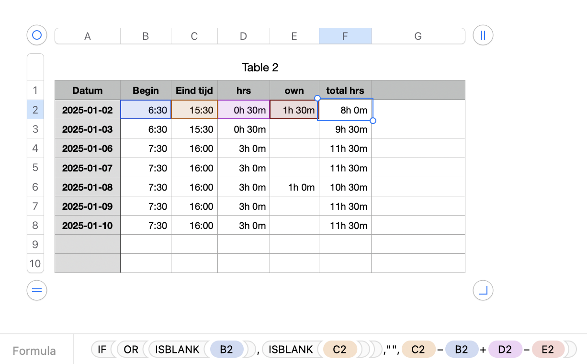Select column A header
Screen dimensions: 587x364
(x=88, y=36)
